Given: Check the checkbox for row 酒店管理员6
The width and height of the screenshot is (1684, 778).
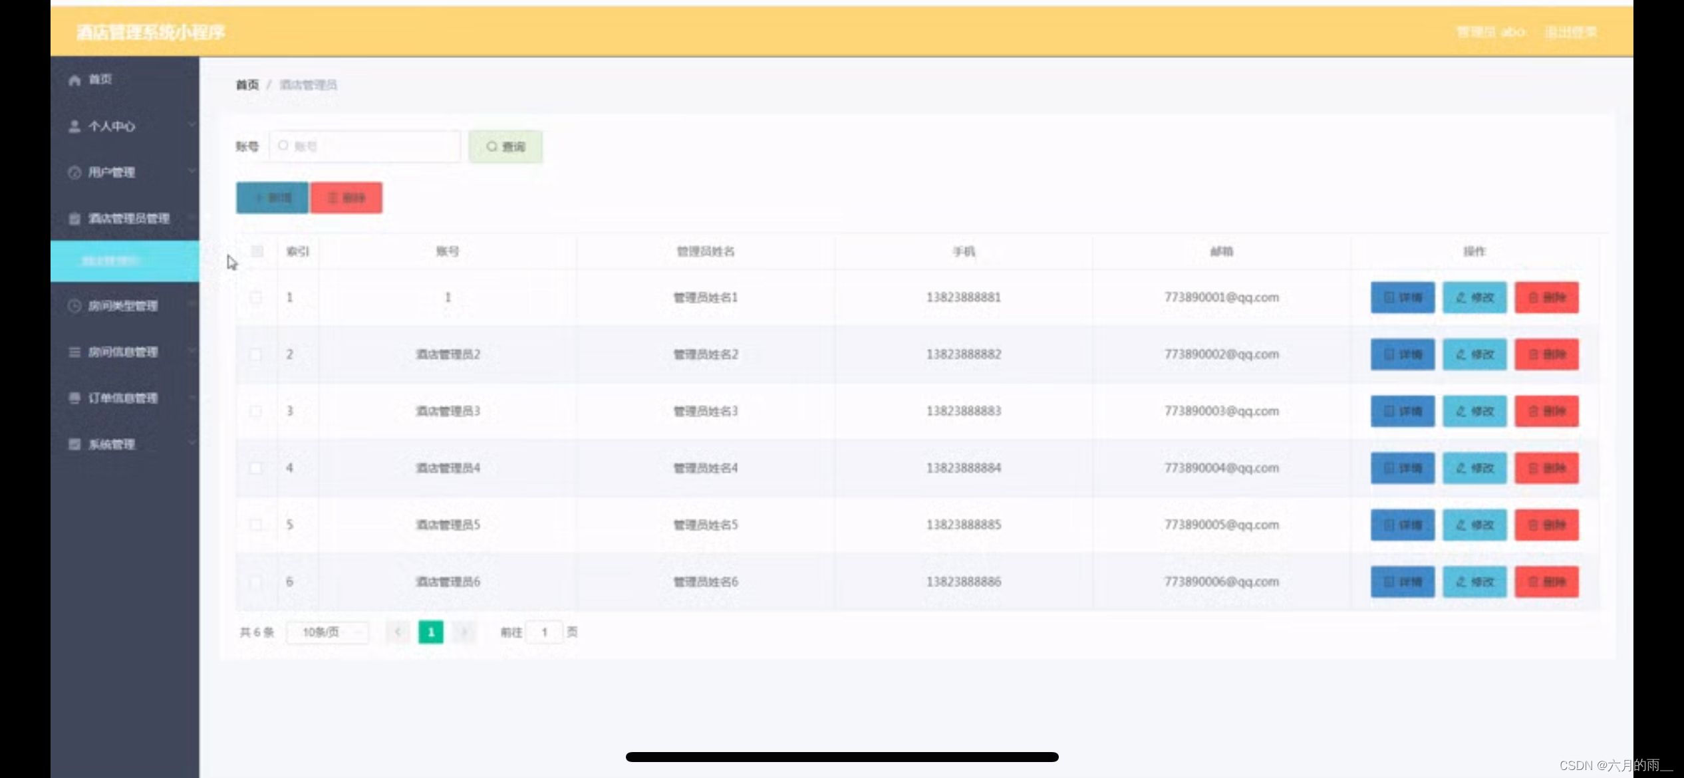Looking at the screenshot, I should coord(256,582).
